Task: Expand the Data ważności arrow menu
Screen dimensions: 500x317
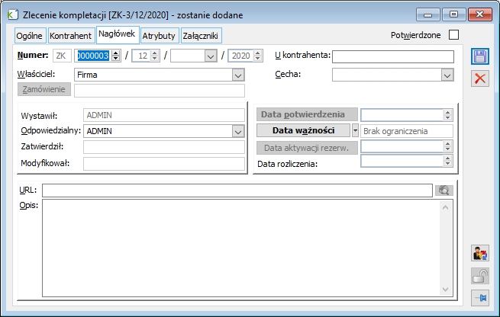Action: (355, 130)
